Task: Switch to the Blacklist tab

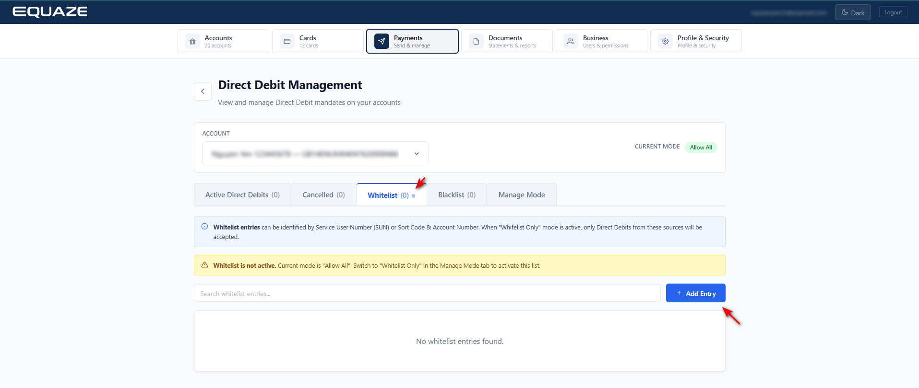Action: click(x=457, y=195)
